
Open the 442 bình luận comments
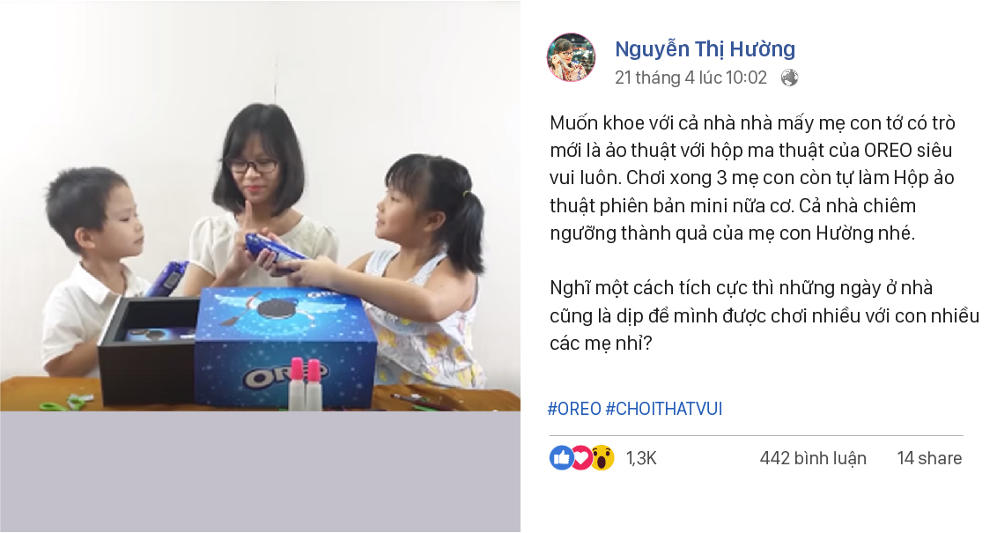coord(813,458)
